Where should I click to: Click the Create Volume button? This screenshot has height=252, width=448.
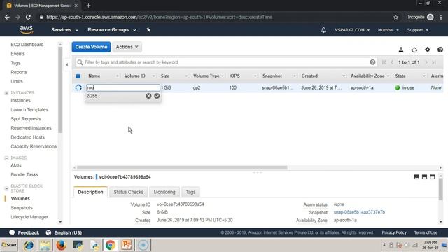(x=91, y=47)
